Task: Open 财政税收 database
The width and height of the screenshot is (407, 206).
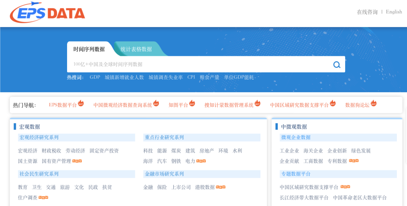Action: (51, 151)
